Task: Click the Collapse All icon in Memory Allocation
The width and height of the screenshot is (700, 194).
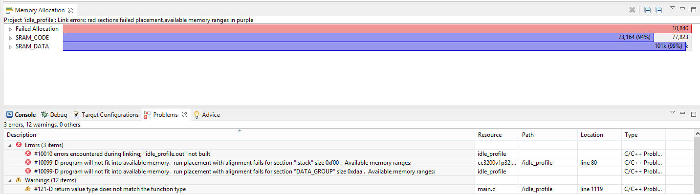Action: (658, 10)
